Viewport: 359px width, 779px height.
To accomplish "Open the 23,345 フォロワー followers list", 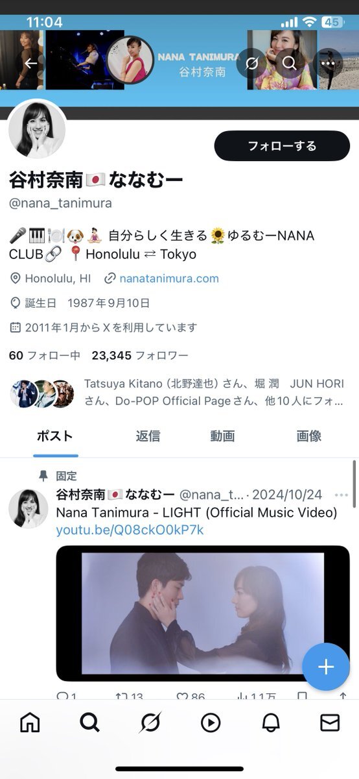I will click(140, 356).
